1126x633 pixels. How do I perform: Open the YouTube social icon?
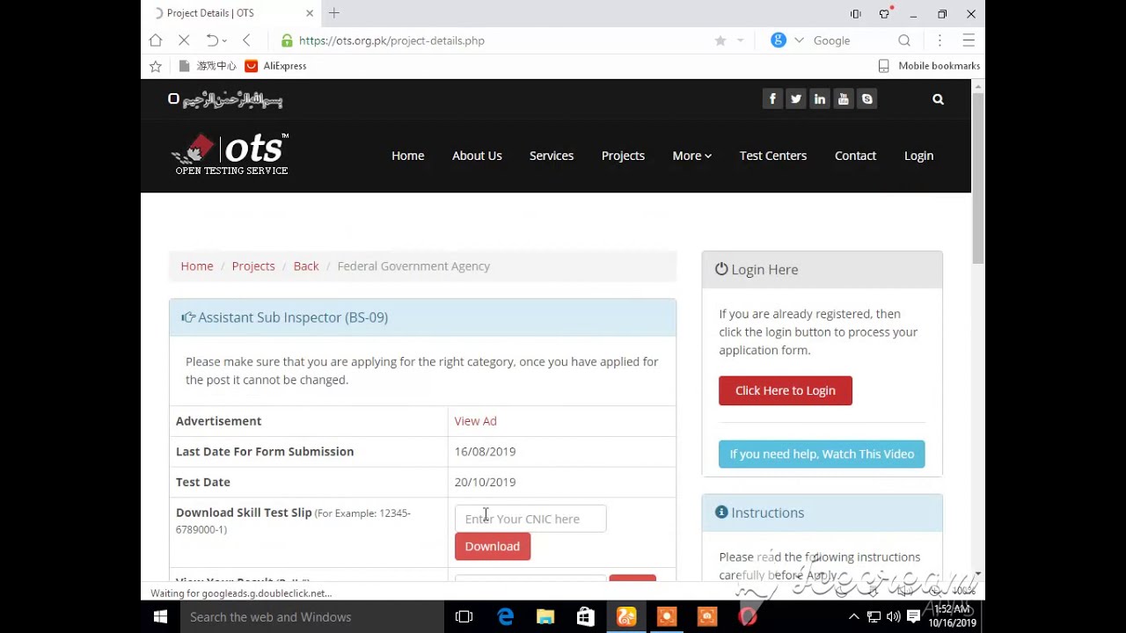point(844,99)
